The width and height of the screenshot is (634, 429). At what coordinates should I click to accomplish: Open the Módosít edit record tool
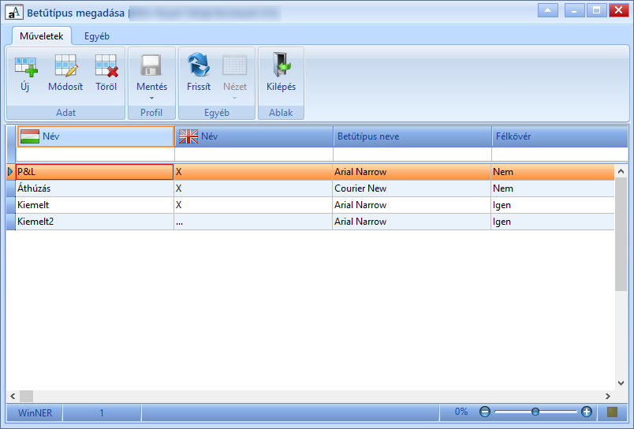click(x=65, y=66)
